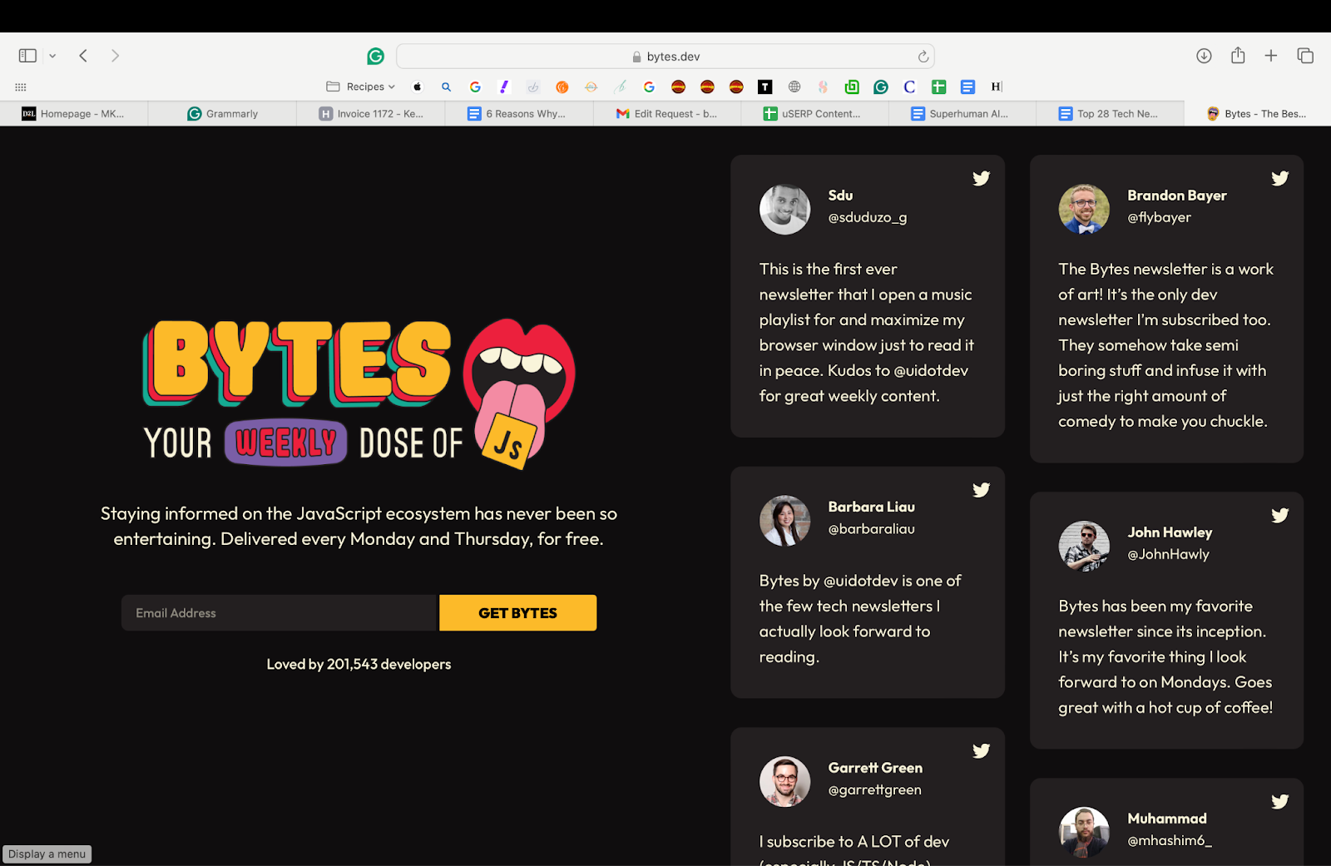The height and width of the screenshot is (866, 1331).
Task: Click Brandon Bayer's profile avatar
Action: [1084, 210]
